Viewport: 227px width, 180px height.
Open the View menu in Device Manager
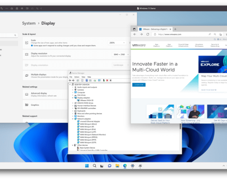point(83,77)
